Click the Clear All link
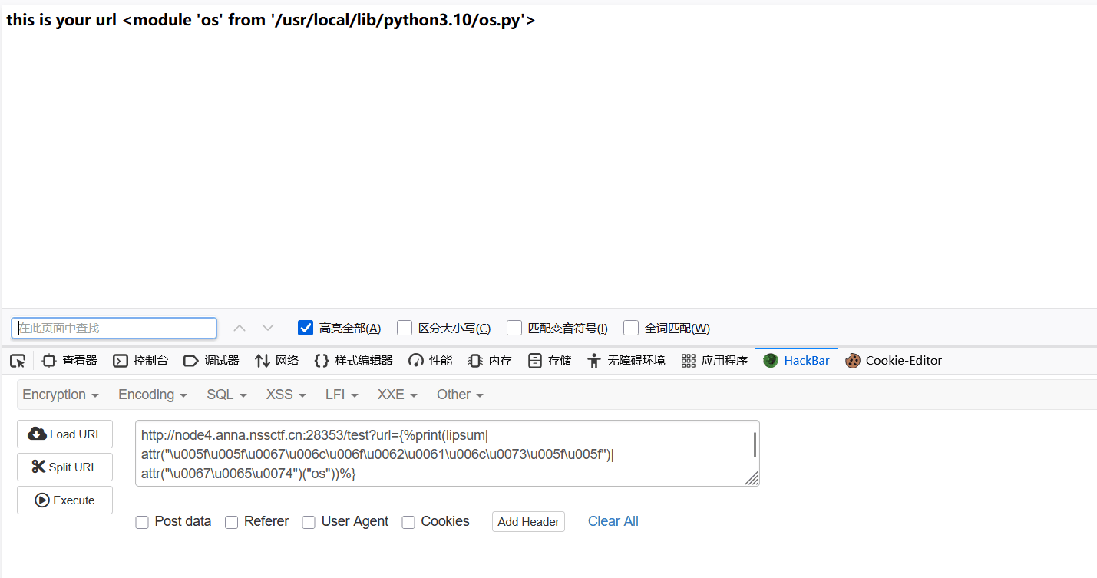The height and width of the screenshot is (578, 1097). 613,521
